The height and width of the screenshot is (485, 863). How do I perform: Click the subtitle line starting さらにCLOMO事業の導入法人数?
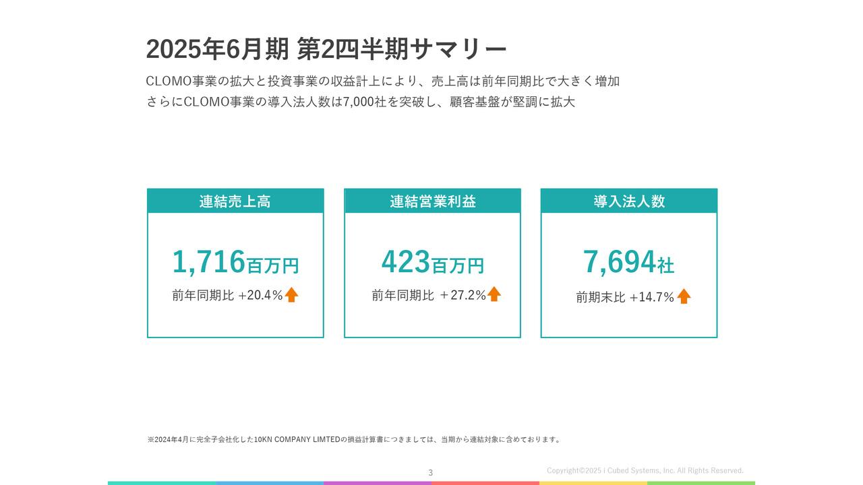[360, 102]
